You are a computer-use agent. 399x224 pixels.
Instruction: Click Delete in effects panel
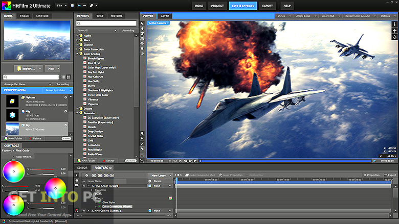[108, 161]
